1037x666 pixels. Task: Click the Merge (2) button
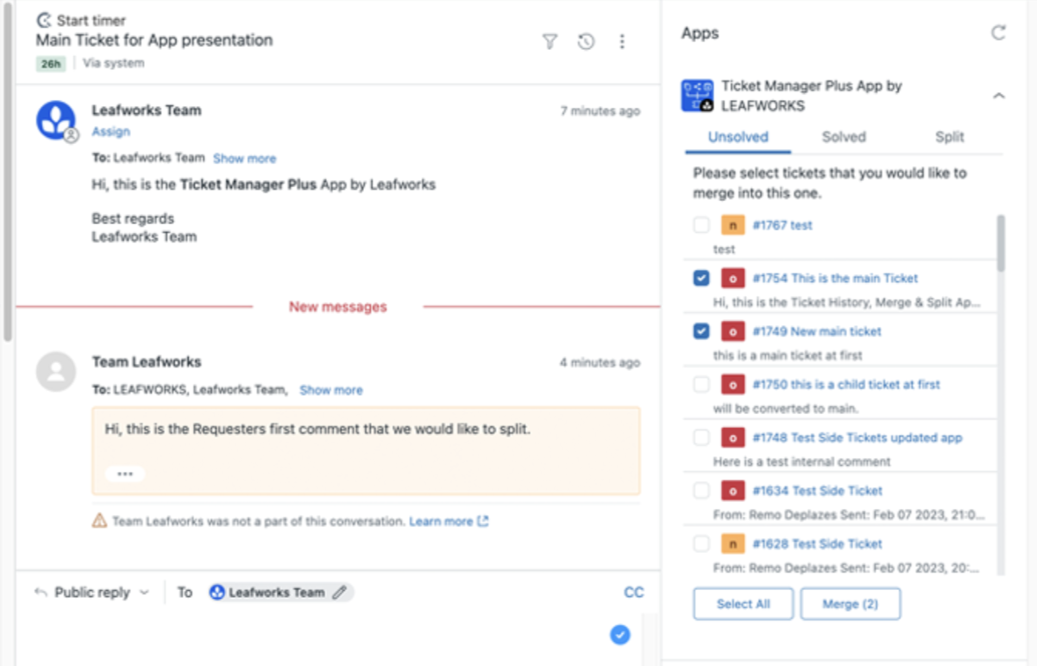(850, 604)
